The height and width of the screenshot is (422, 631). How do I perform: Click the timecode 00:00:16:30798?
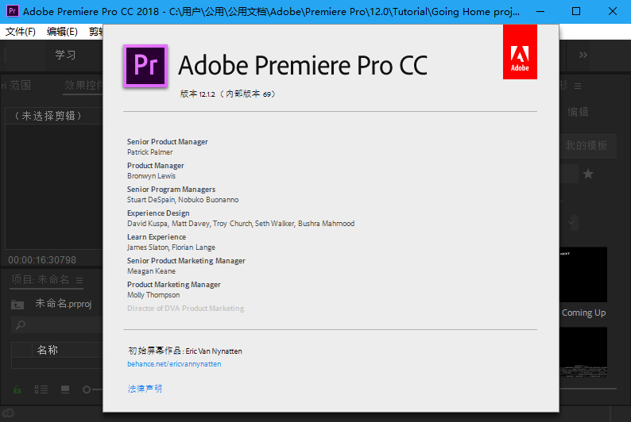42,260
